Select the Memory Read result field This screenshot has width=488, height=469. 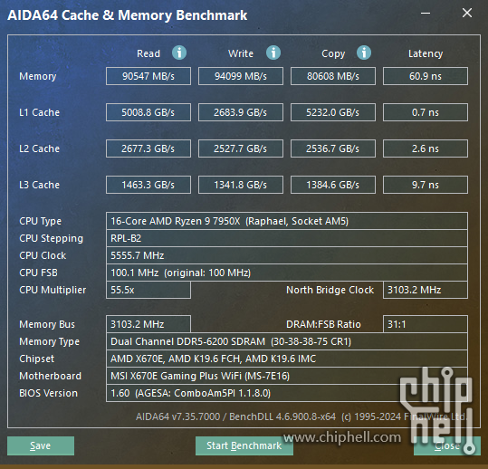[148, 76]
